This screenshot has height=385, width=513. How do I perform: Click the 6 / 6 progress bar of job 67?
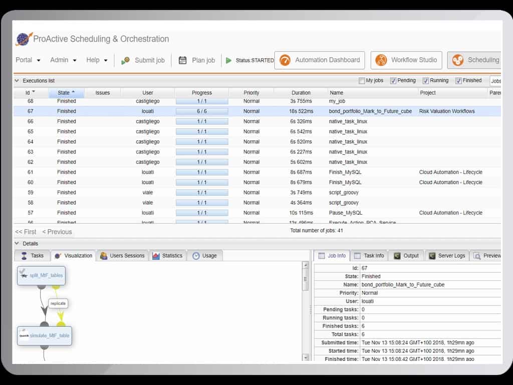pyautogui.click(x=202, y=111)
